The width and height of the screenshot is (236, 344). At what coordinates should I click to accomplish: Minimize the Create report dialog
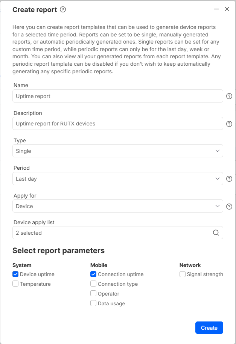[216, 9]
